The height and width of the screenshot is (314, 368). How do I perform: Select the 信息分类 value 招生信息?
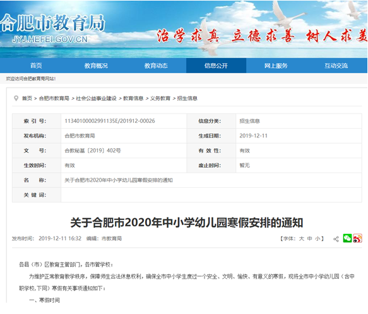pos(249,121)
